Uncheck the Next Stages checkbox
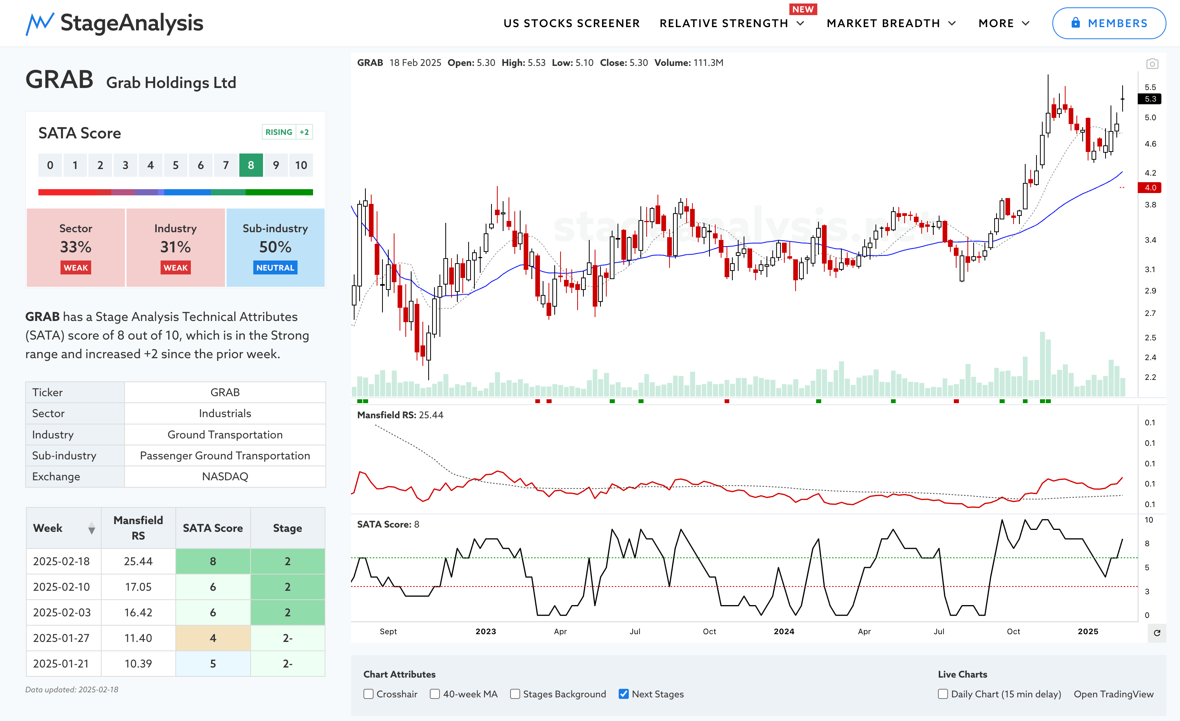Screen dimensions: 1180x721 coord(623,694)
